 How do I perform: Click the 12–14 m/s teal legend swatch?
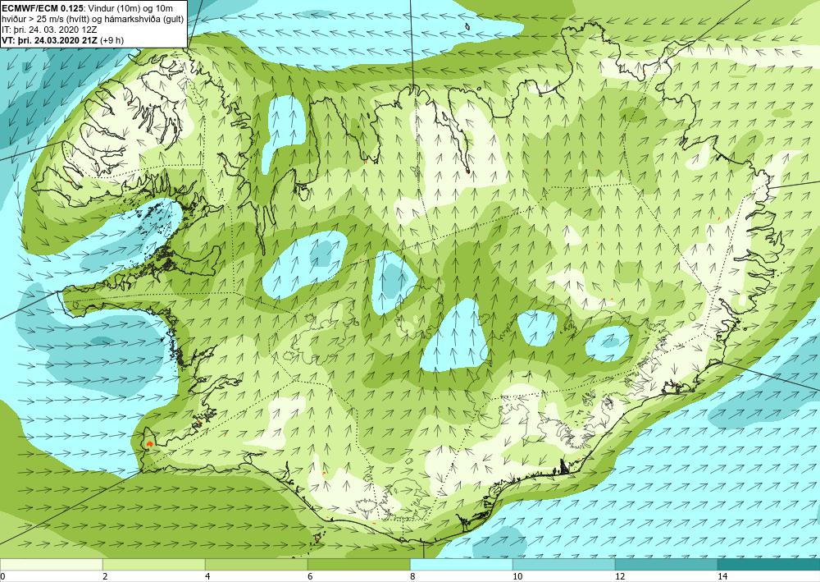point(666,565)
